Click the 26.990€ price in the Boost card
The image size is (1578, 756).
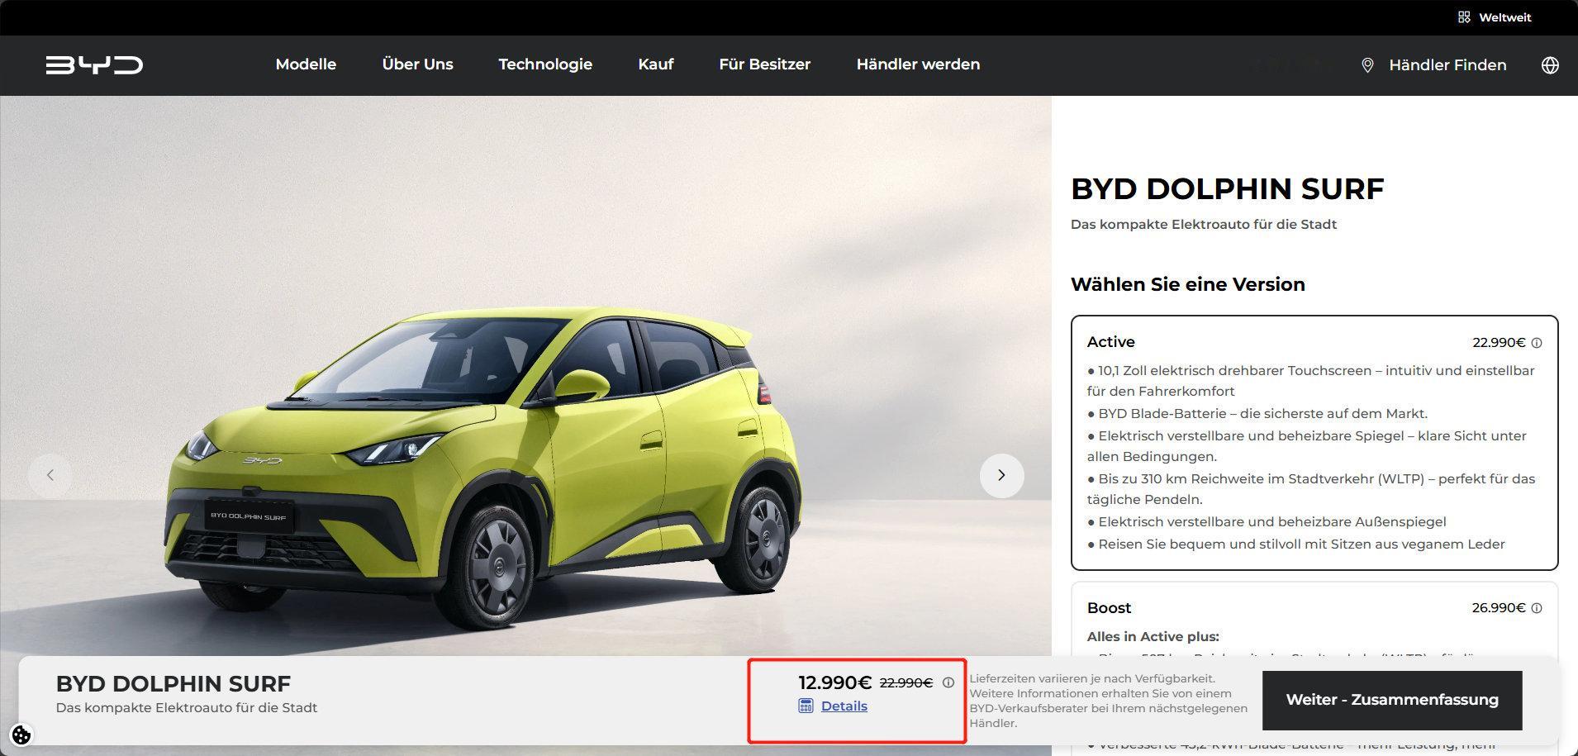(x=1499, y=608)
